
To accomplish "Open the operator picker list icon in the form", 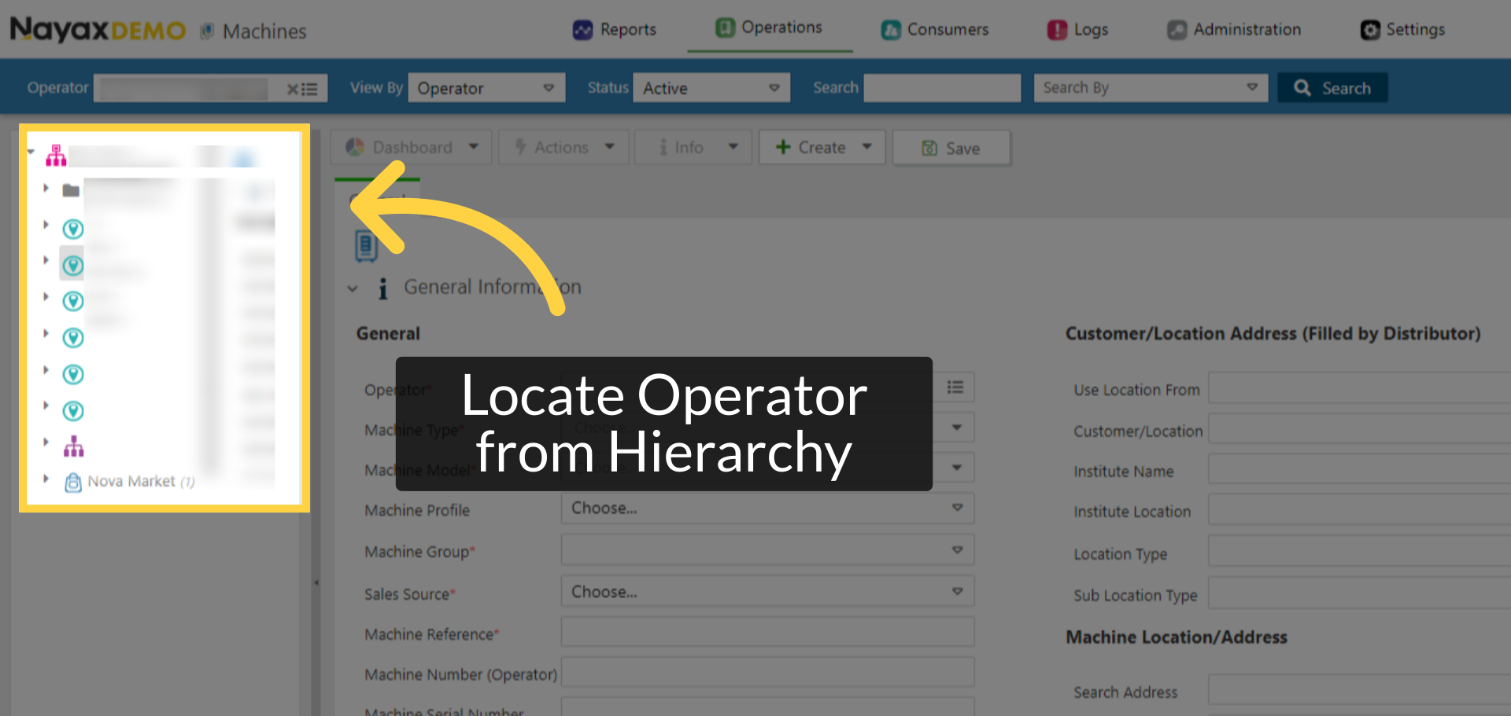I will click(955, 387).
